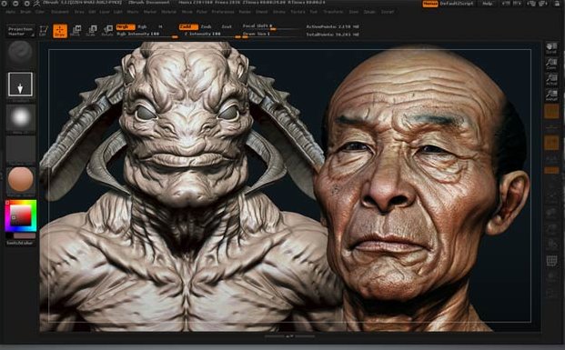Screen dimensions: 565x350
Task: Select the Edit mode icon
Action: click(44, 31)
